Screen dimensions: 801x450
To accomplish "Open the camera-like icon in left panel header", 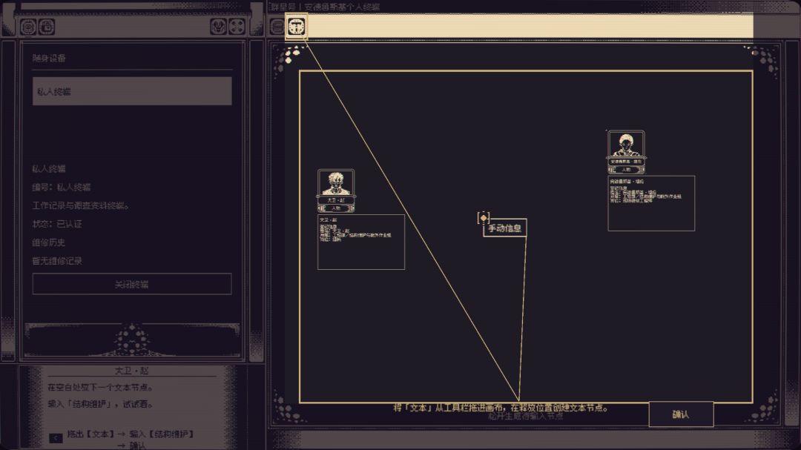I will point(28,27).
